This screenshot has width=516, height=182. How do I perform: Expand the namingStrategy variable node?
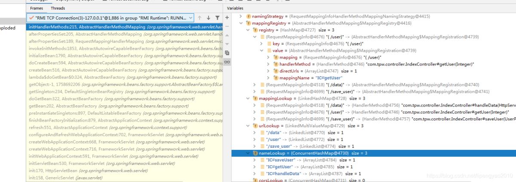[241, 16]
